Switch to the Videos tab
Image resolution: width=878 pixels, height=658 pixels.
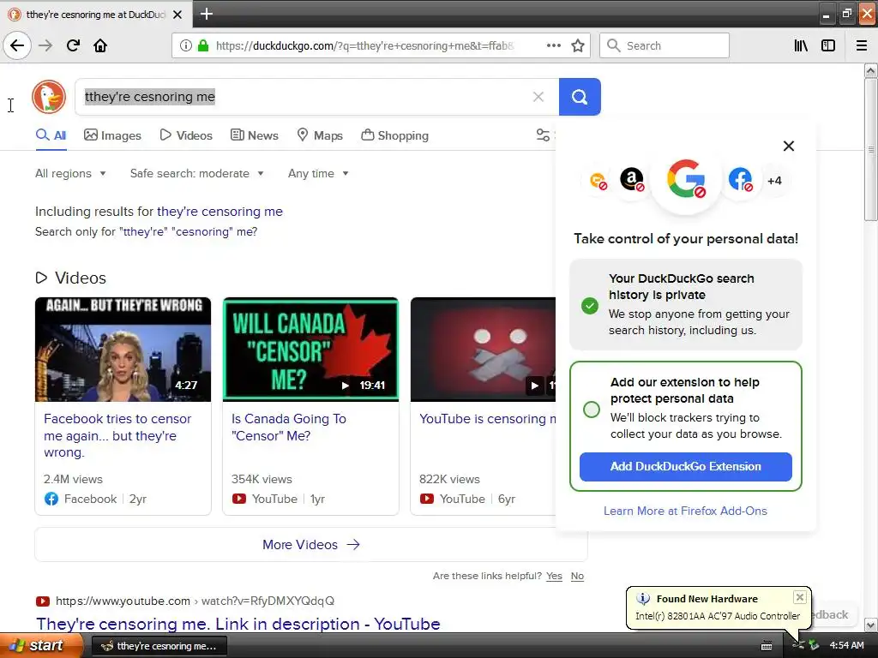(186, 135)
